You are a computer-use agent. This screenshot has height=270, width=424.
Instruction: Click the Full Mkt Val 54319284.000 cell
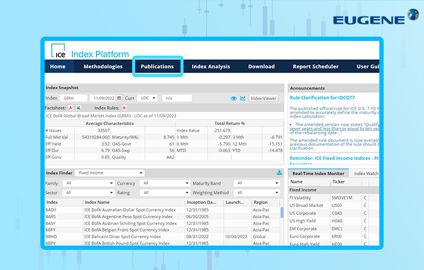pos(92,137)
